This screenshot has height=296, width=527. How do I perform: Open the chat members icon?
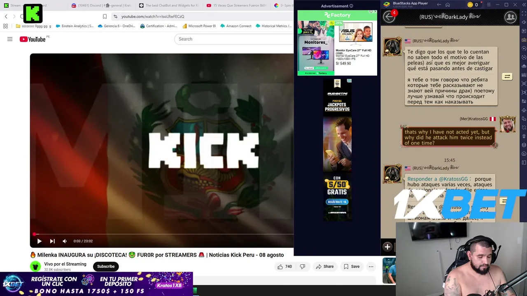[511, 17]
